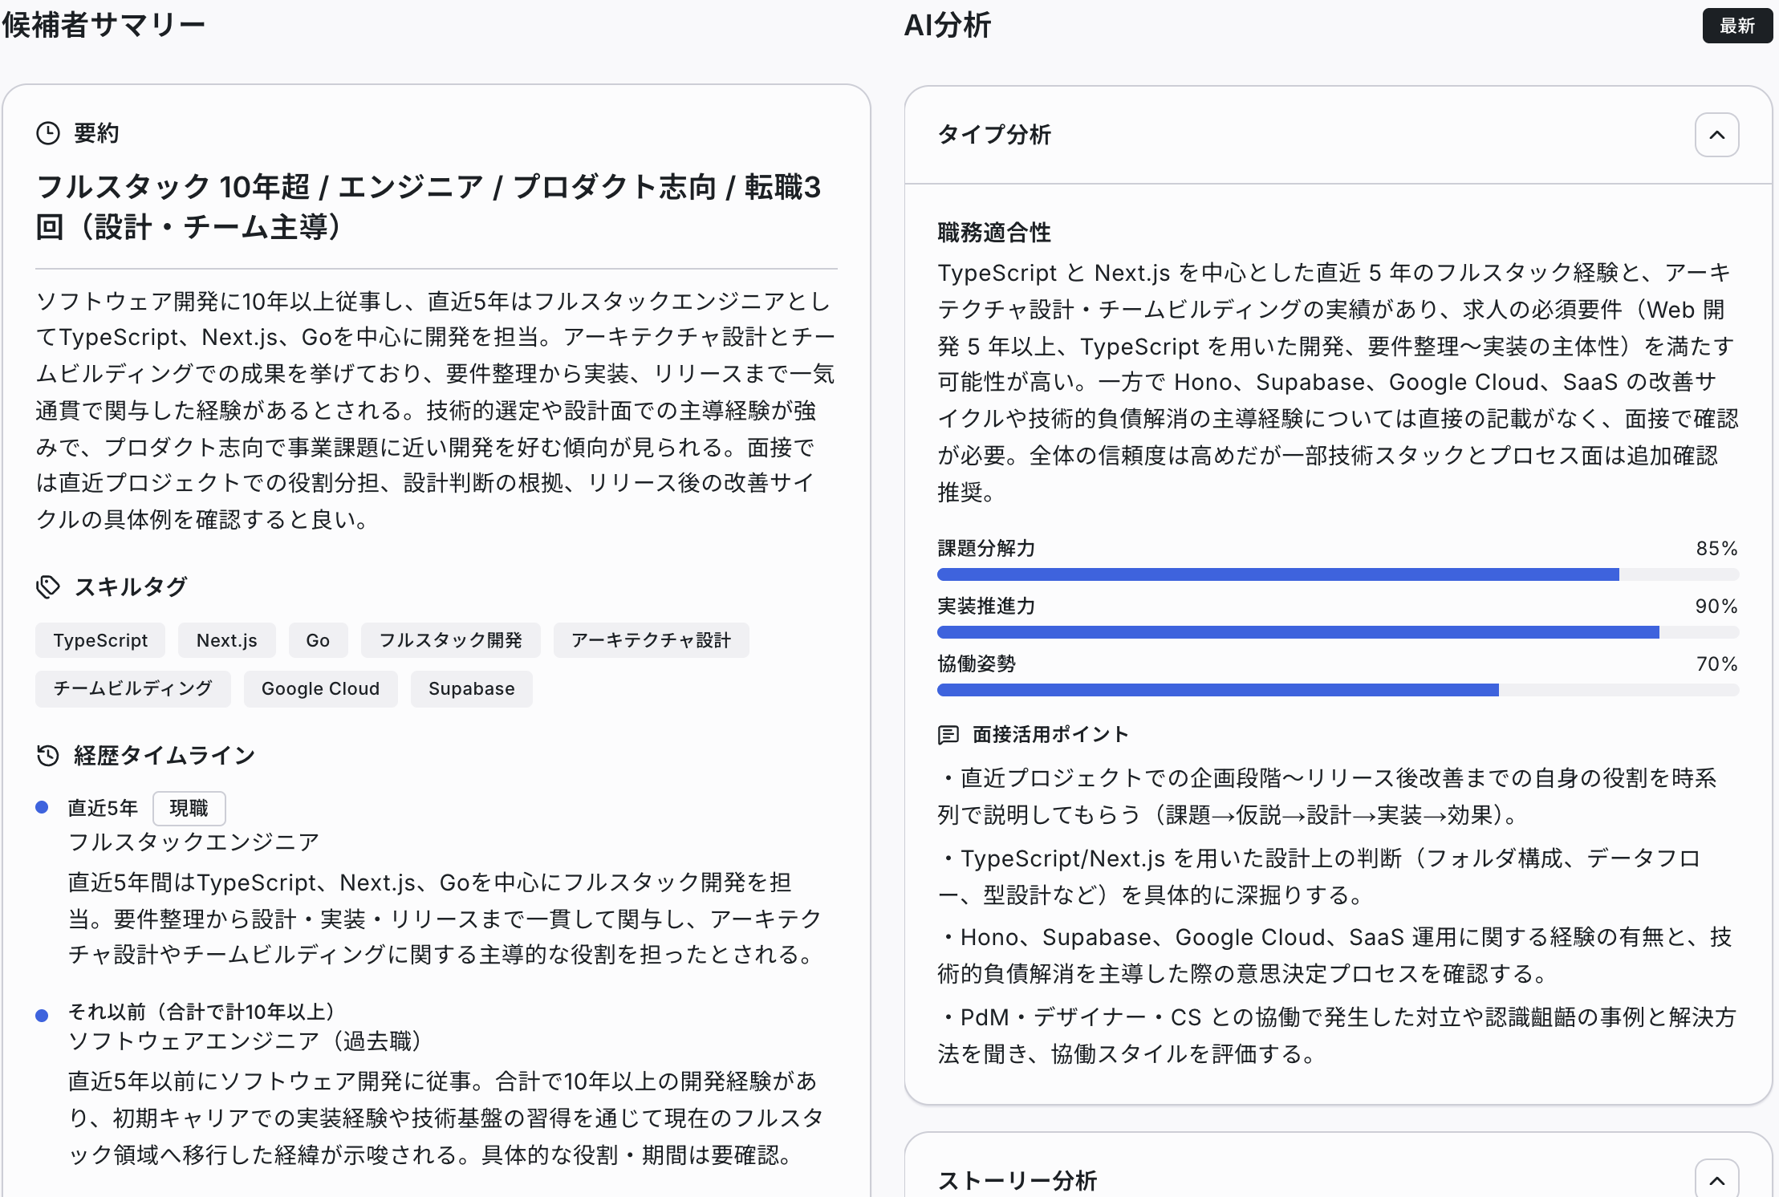1779x1197 pixels.
Task: Select the TypeScript skill tag
Action: click(100, 640)
